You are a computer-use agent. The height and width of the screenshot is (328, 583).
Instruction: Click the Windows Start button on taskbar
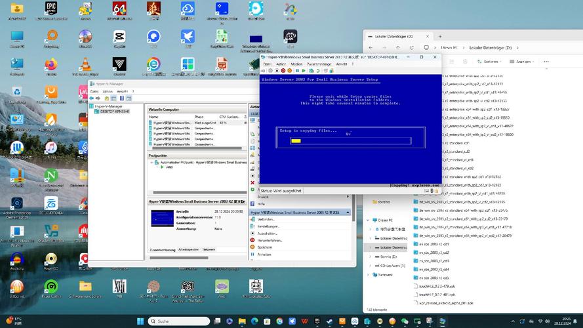(139, 321)
